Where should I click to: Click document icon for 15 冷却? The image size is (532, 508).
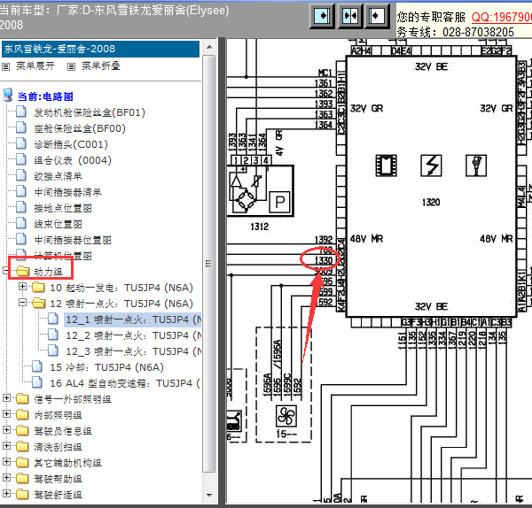tap(37, 366)
